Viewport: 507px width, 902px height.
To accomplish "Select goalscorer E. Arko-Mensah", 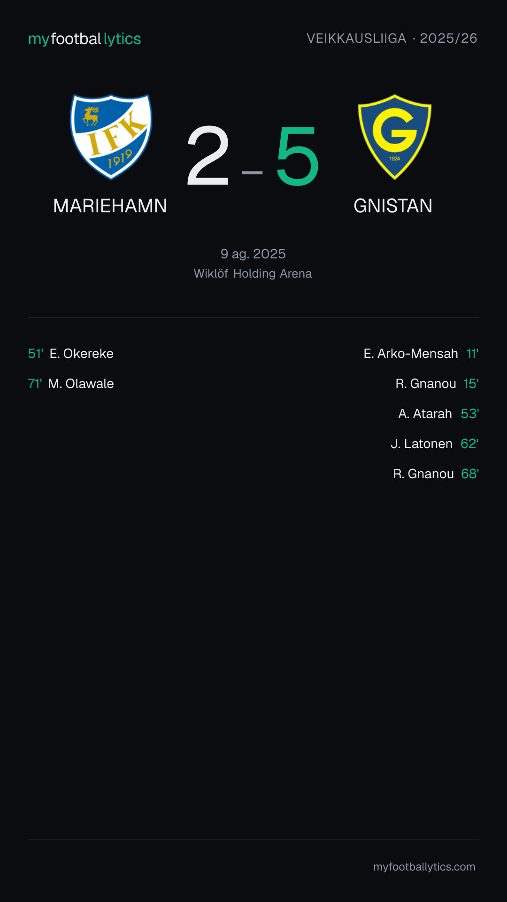I will (x=411, y=353).
